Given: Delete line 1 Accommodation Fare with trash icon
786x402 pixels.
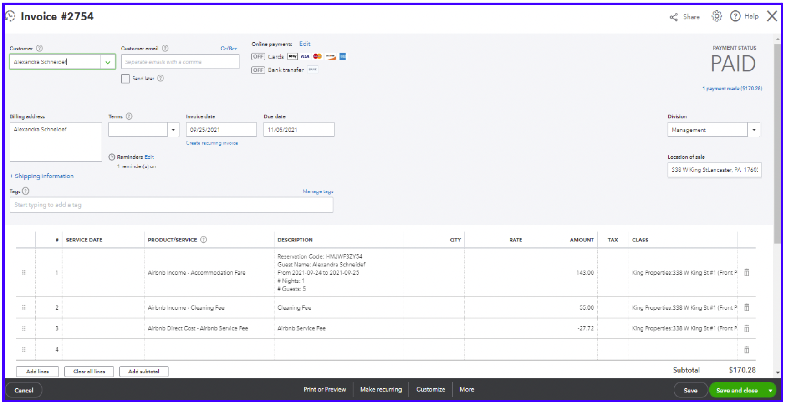Looking at the screenshot, I should (x=747, y=273).
